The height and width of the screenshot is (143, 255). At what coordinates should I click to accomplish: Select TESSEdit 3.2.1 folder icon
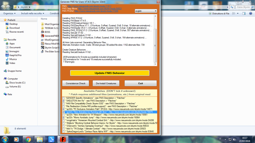(x=42, y=28)
